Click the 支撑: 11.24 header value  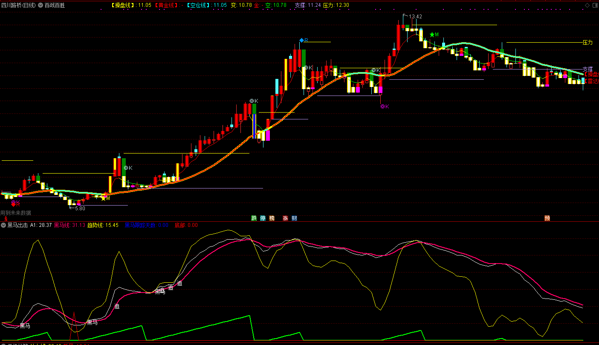tap(307, 6)
